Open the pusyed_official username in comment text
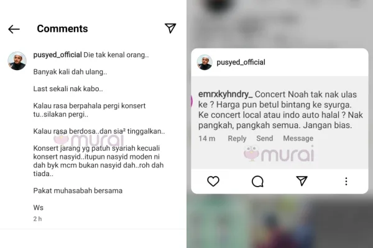The image size is (373, 248). pos(57,55)
